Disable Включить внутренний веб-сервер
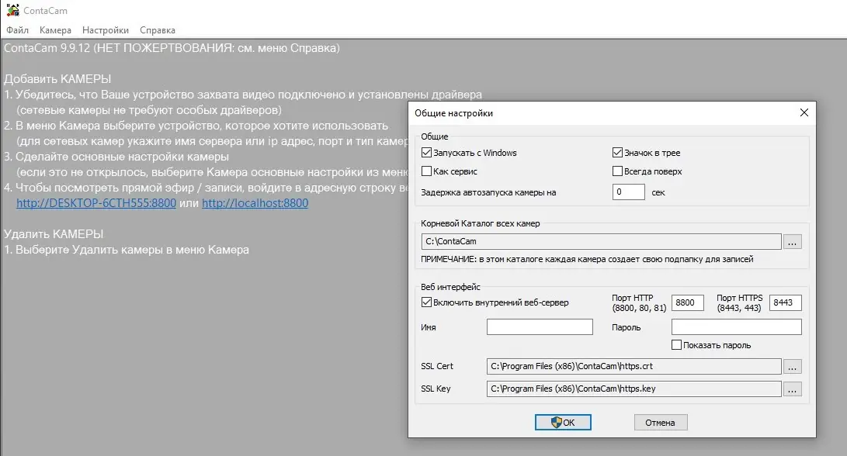The height and width of the screenshot is (456, 847). (x=426, y=302)
